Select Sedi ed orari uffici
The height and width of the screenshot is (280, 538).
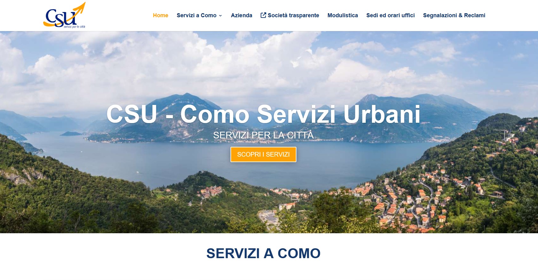[x=390, y=15]
